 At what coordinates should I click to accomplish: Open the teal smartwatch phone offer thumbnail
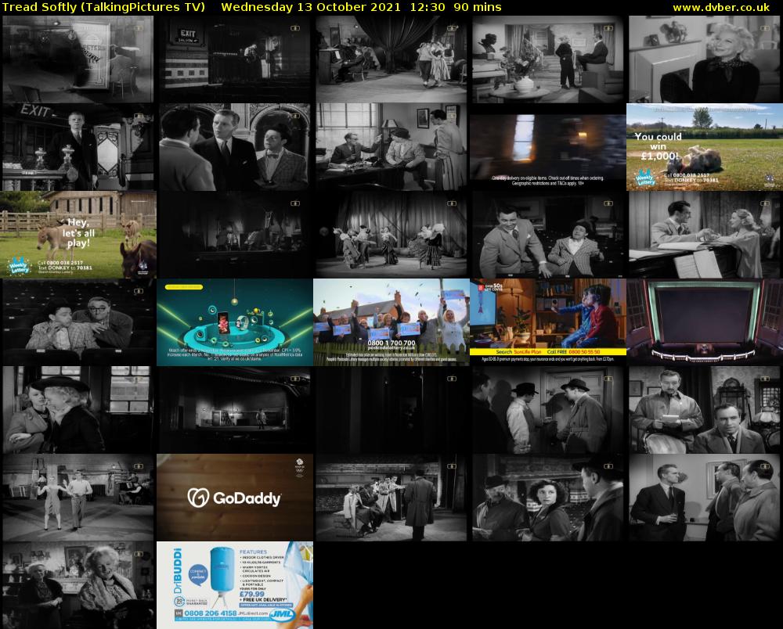point(235,322)
